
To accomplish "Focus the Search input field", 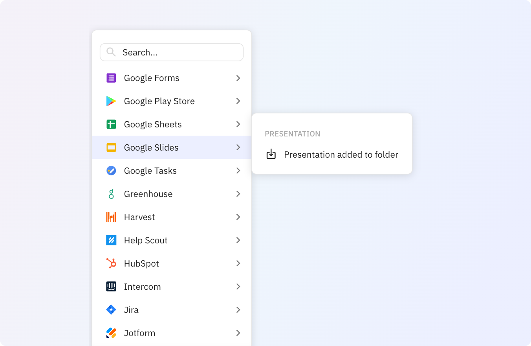I will 172,52.
